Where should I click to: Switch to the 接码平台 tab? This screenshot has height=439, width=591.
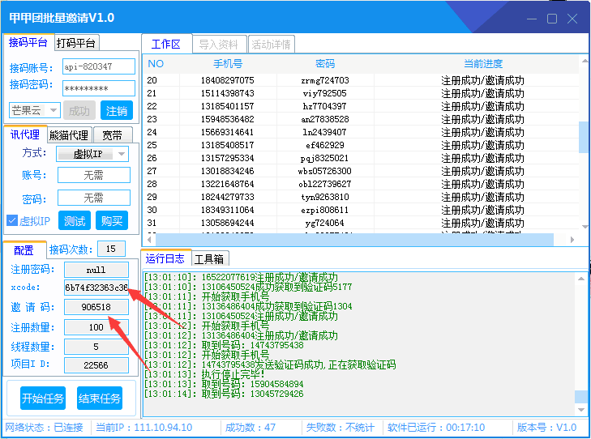(28, 42)
